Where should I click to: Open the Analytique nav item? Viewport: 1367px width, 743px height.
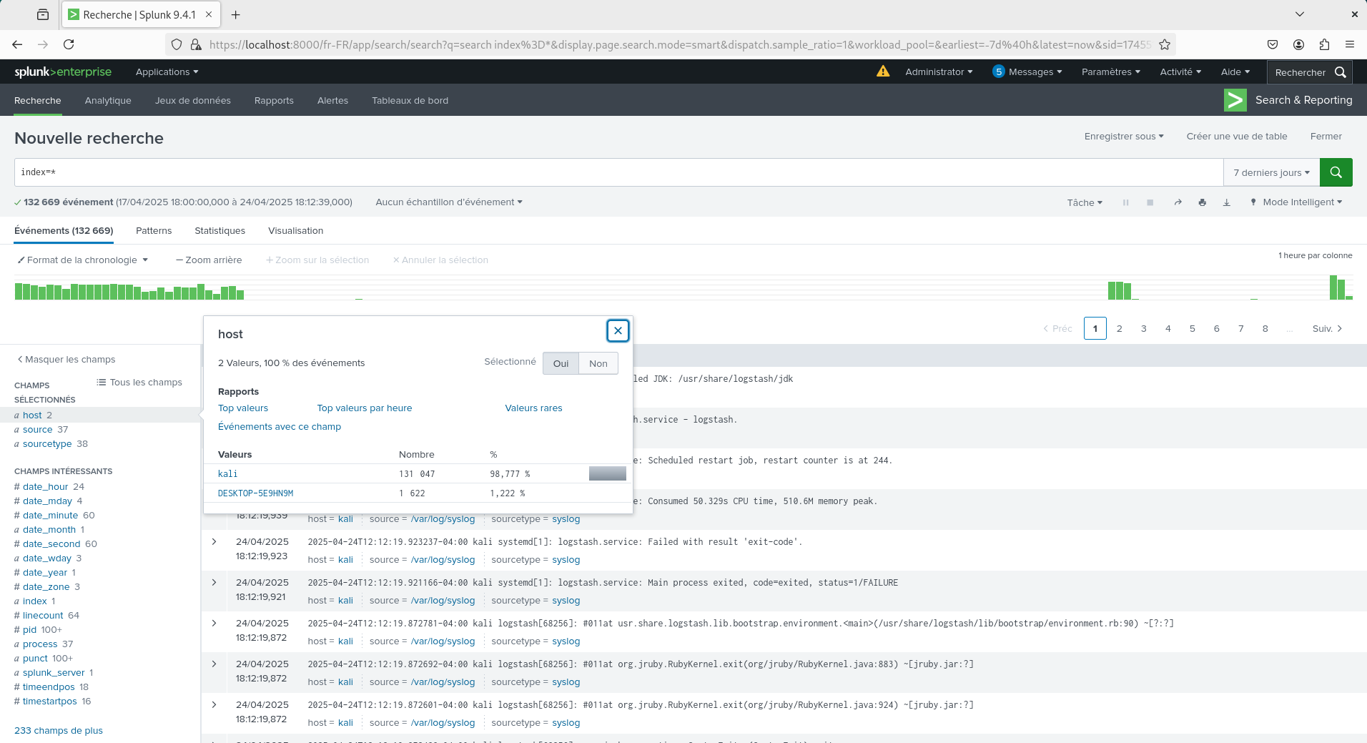click(x=108, y=101)
